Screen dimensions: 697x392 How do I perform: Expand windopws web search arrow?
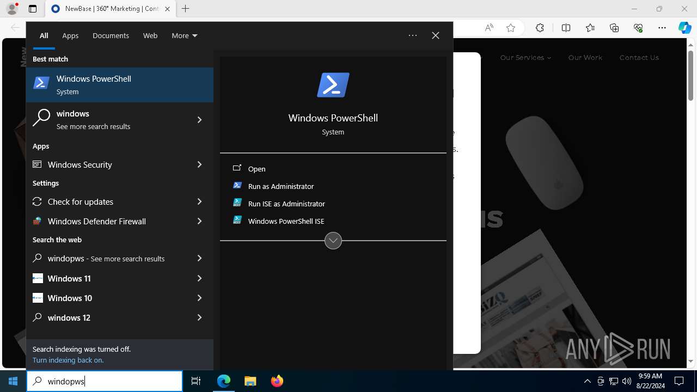pos(199,258)
